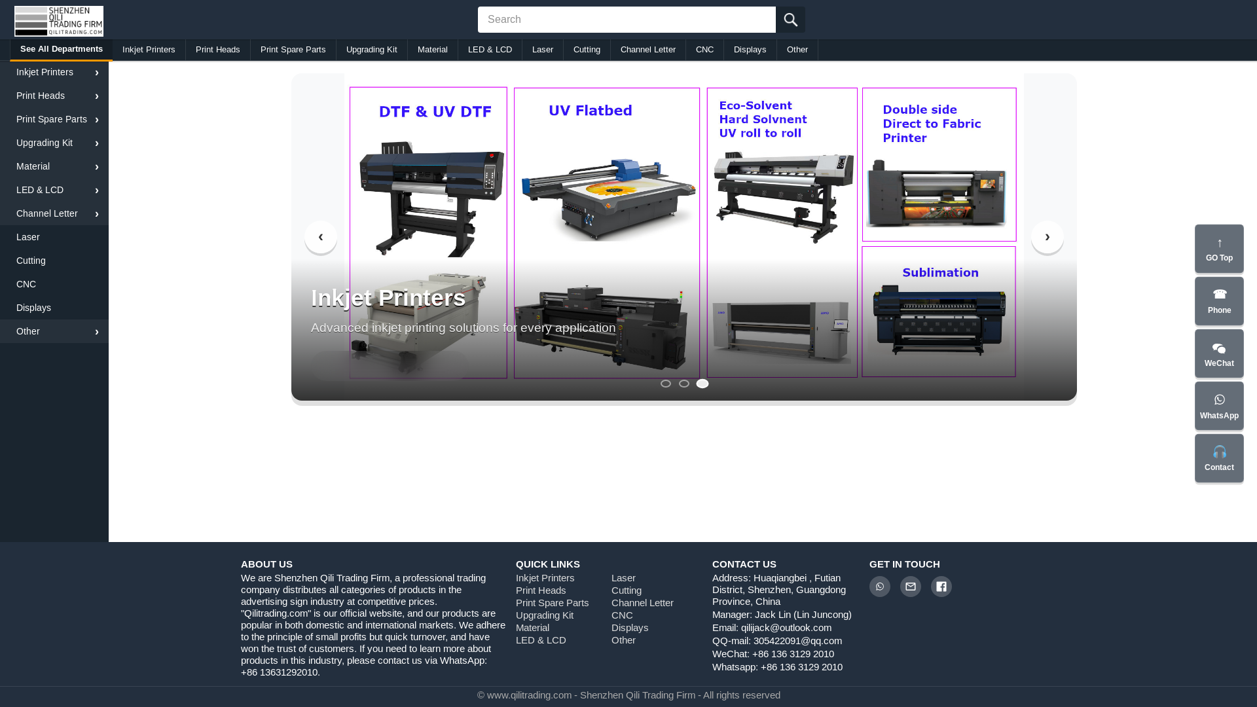Open Upgrading Kit quick link in footer
Viewport: 1257px width, 707px height.
point(545,615)
